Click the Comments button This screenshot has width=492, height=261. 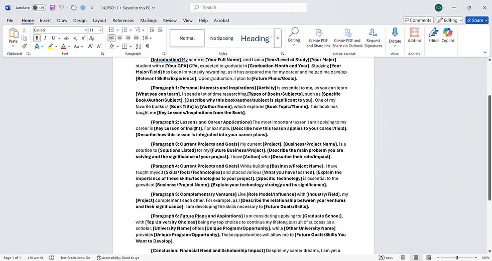click(418, 20)
